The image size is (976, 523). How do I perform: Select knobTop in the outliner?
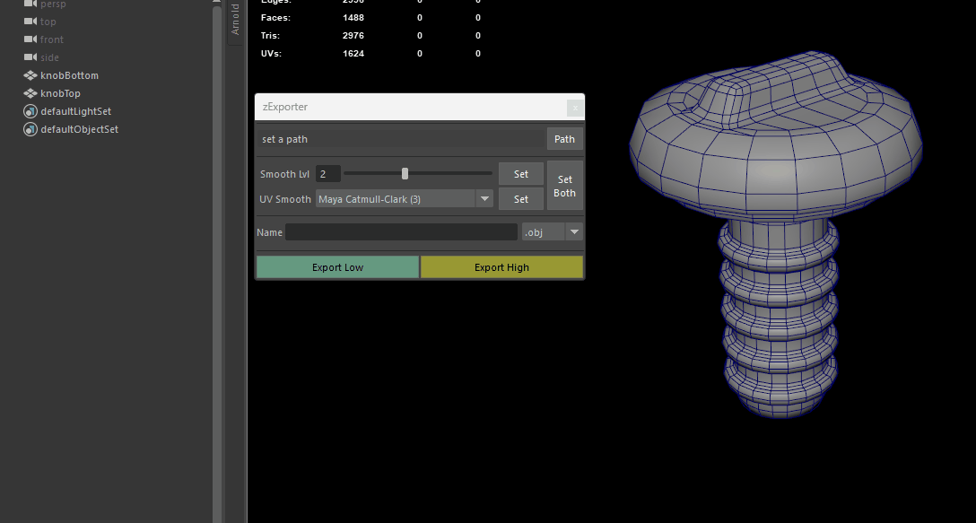pyautogui.click(x=60, y=93)
